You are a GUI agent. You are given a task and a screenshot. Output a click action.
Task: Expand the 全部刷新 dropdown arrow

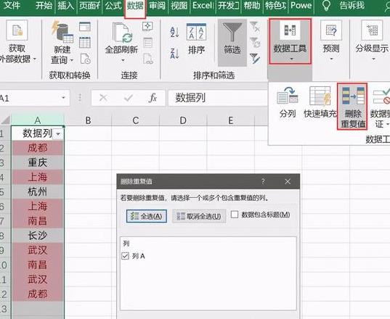(x=123, y=60)
